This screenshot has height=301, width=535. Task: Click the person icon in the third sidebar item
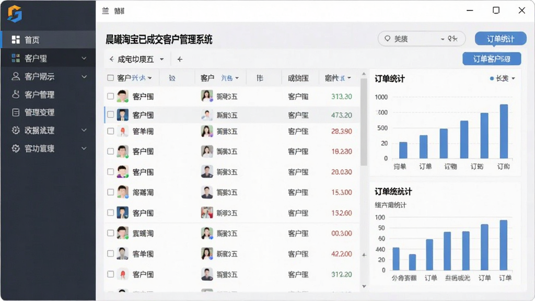tap(16, 76)
